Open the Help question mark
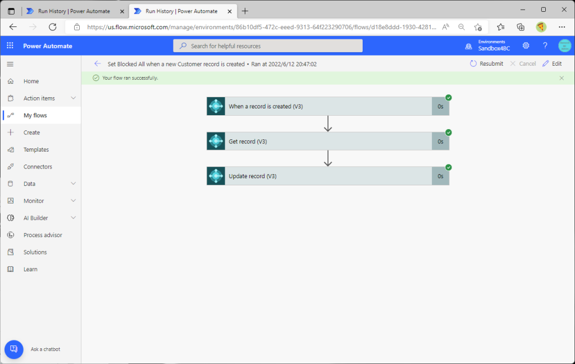The image size is (575, 364). click(x=545, y=46)
